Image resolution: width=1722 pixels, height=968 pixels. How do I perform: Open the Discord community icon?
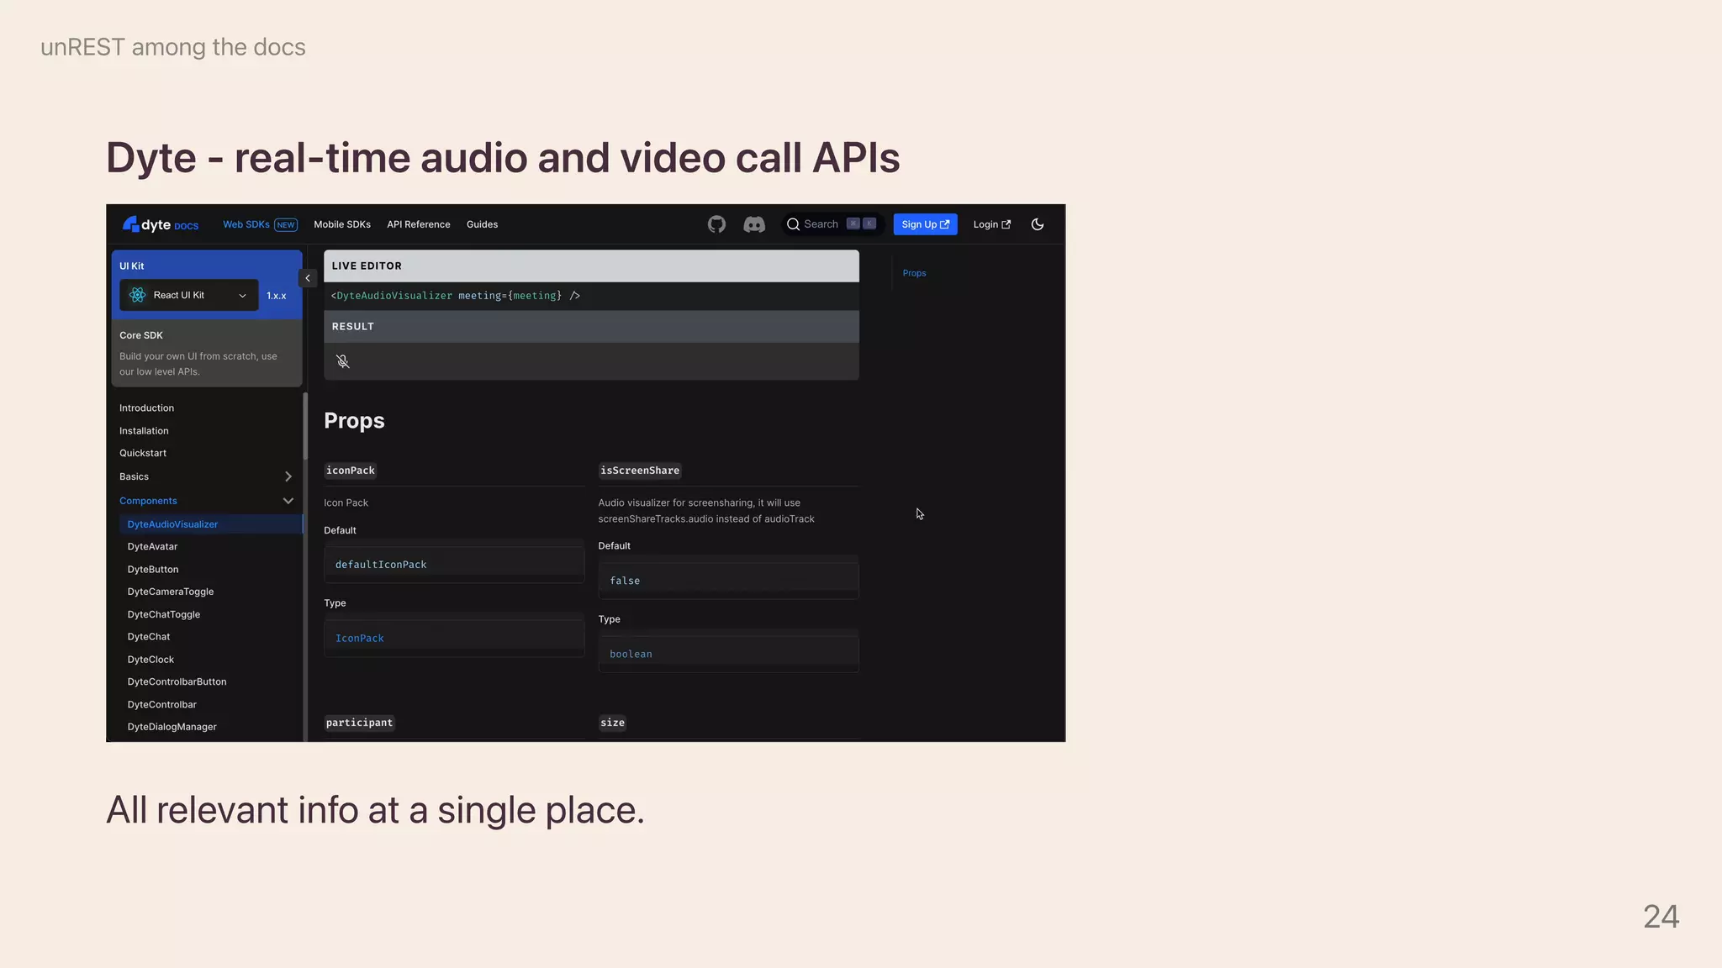pos(754,224)
